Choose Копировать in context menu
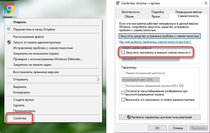The image size is (210, 133). coord(53,92)
